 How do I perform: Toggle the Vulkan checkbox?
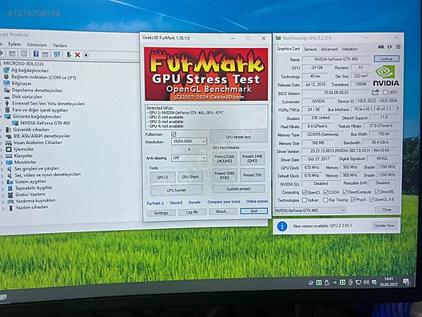[305, 200]
